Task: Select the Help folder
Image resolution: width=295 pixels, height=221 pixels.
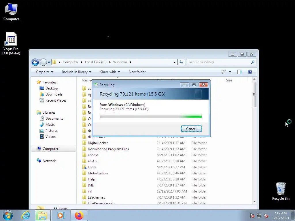Action: pos(91,179)
